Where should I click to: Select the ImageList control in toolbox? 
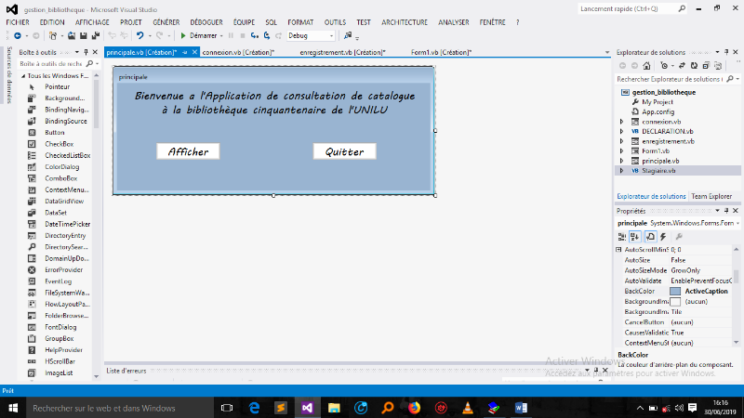pyautogui.click(x=59, y=373)
